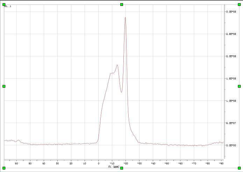Click the top-center green selection handle
Viewport: 243px width, 172px height.
click(x=122, y=5)
